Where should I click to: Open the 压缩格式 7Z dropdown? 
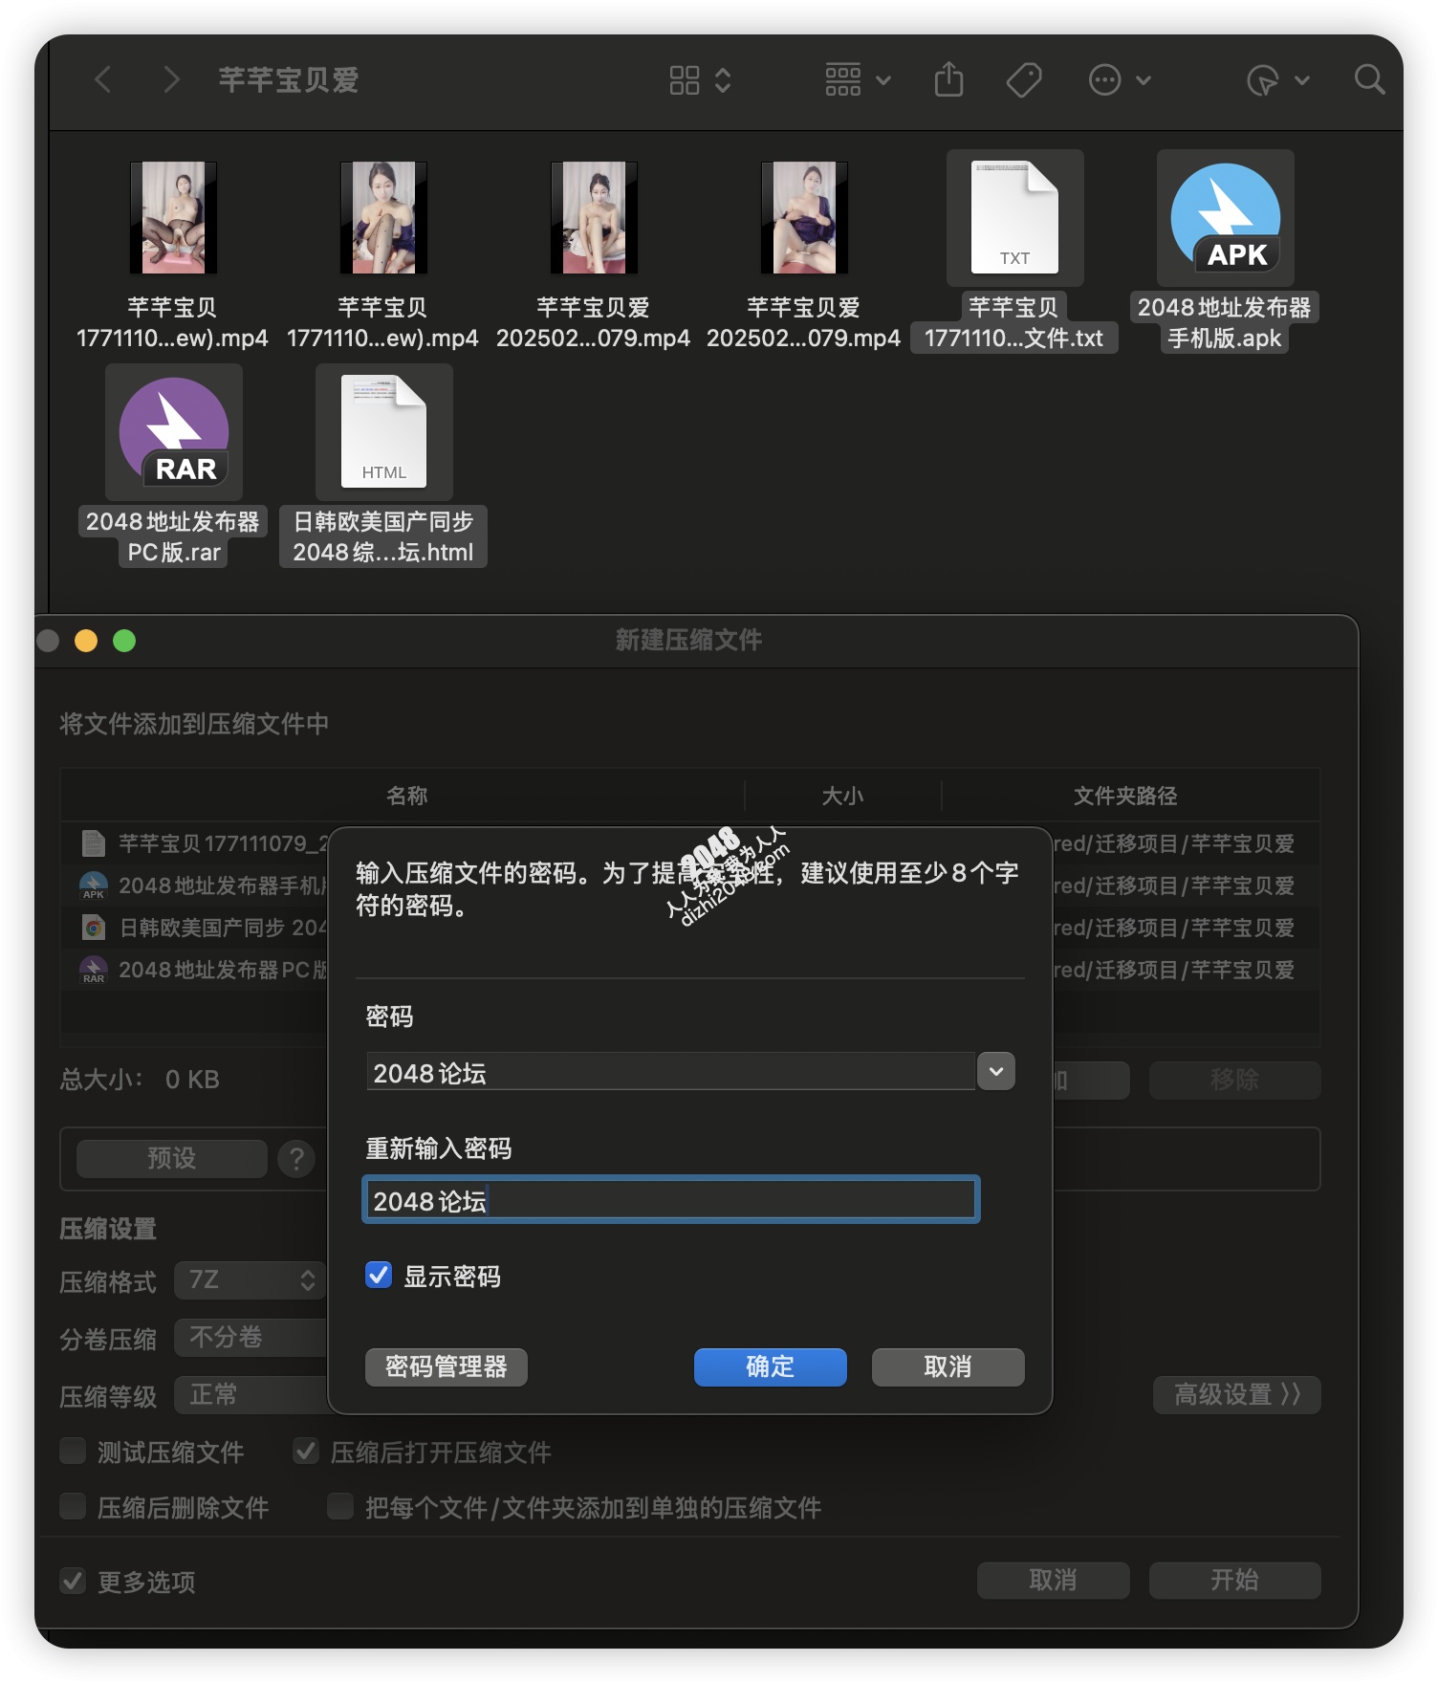coord(251,1280)
